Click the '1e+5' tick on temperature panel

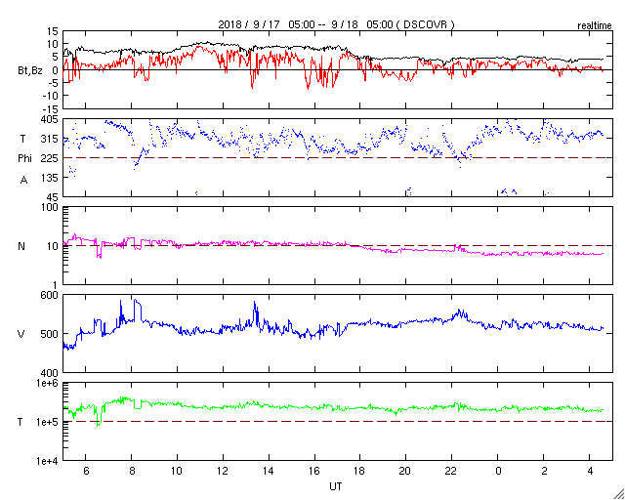tap(47, 422)
